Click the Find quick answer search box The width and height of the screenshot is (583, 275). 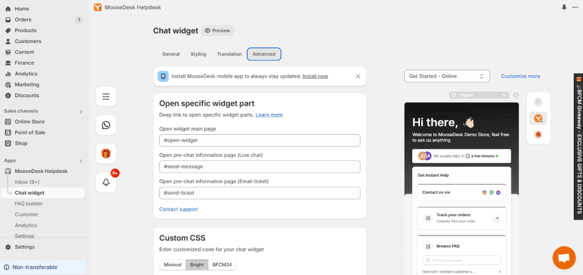point(461,260)
